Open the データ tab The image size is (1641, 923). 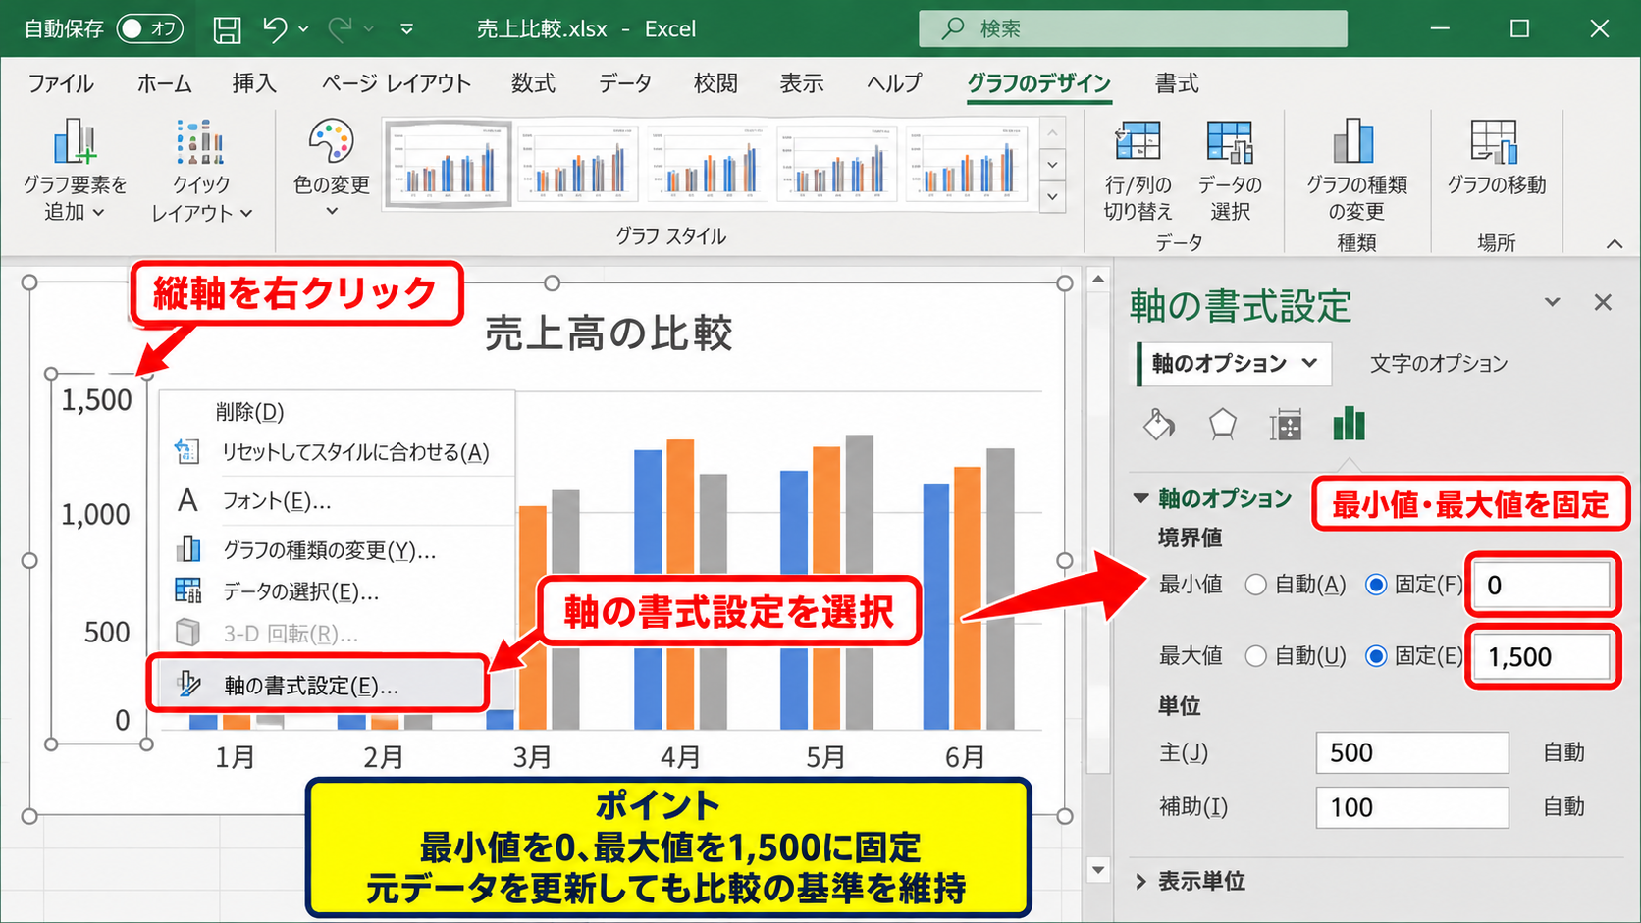pos(625,83)
